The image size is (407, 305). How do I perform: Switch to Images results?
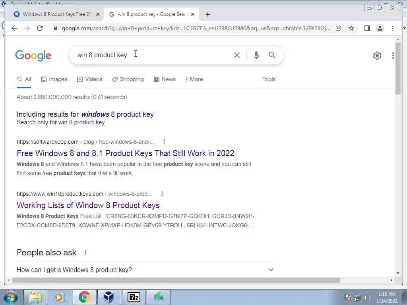pos(54,79)
